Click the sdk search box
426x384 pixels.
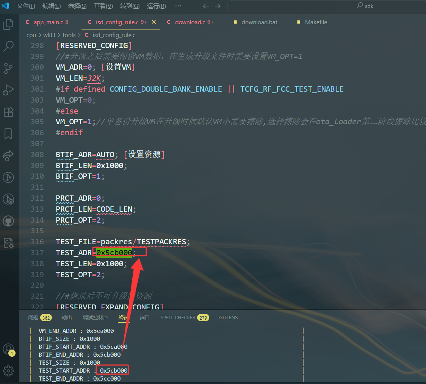(x=327, y=6)
